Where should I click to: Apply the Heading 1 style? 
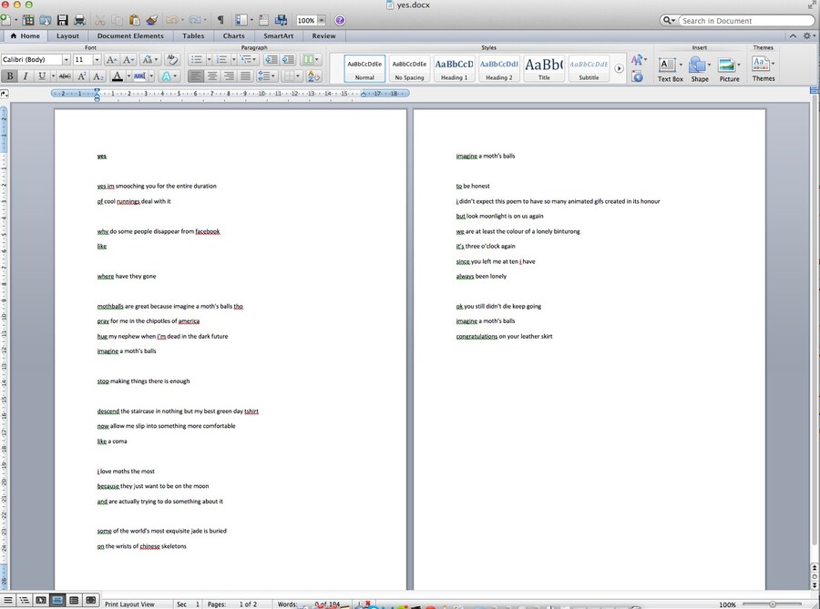454,67
